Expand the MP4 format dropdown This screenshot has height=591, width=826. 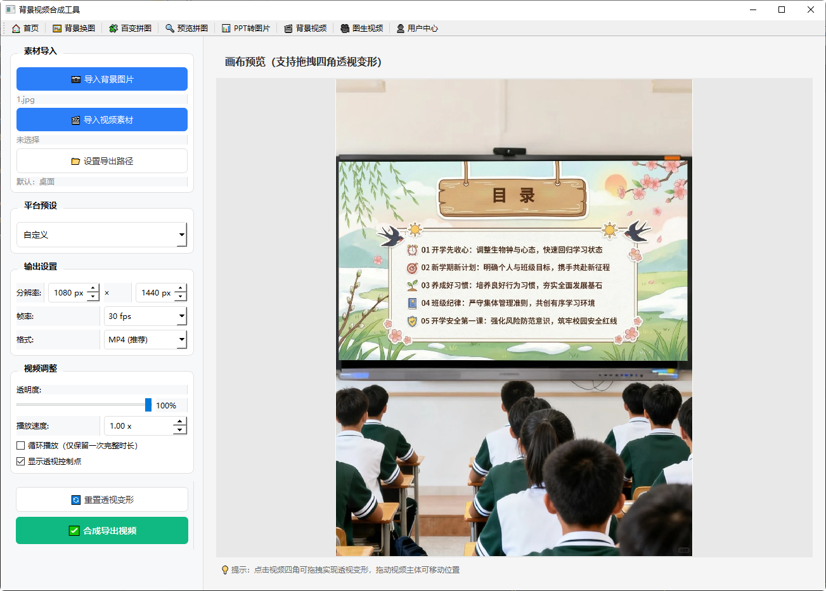pos(145,339)
